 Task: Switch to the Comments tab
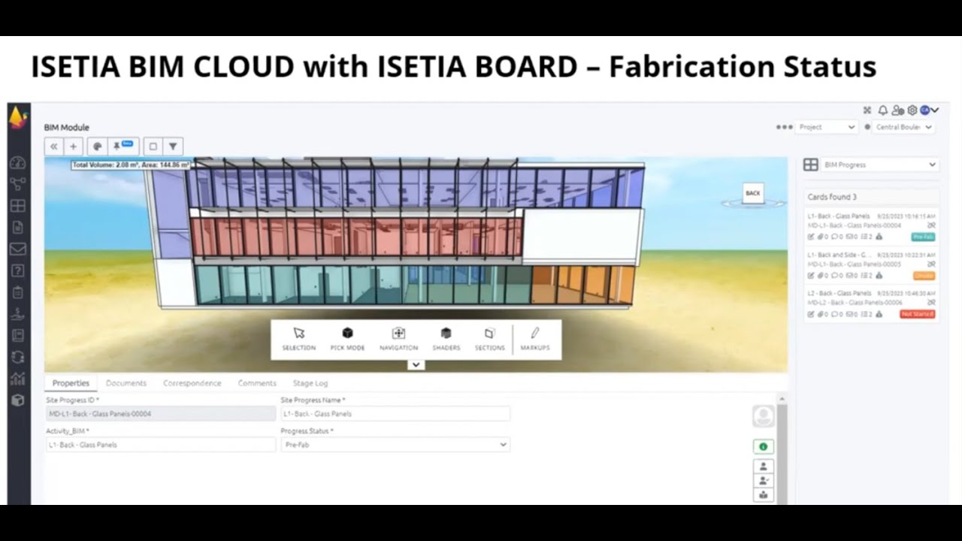(257, 383)
